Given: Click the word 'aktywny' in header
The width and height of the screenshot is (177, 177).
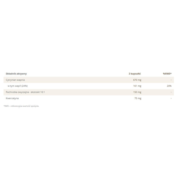Looking at the screenshot, I should [22, 74].
